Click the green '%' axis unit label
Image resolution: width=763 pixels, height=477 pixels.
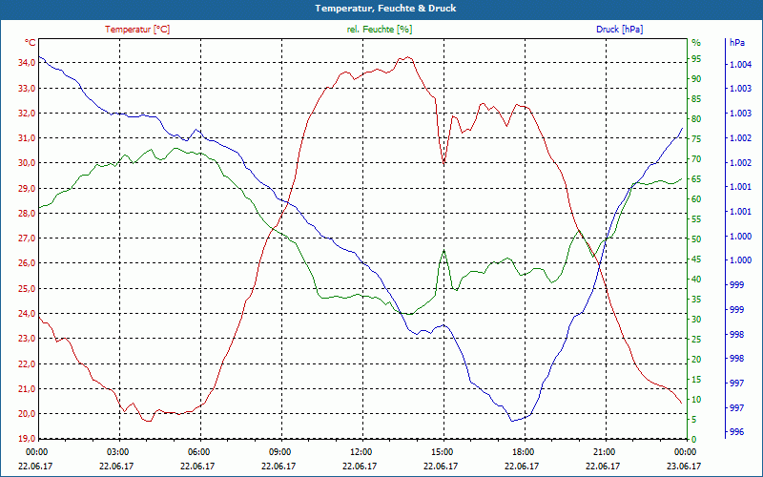[x=696, y=43]
